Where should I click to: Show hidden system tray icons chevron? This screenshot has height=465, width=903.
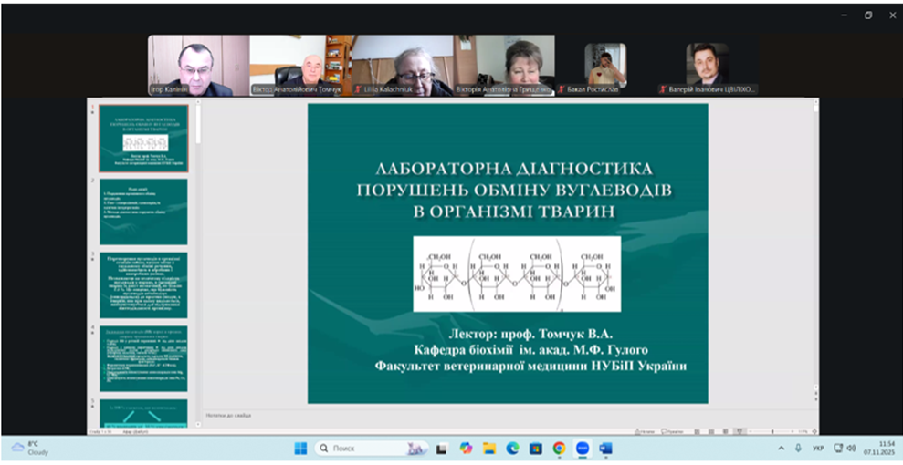[x=781, y=449]
